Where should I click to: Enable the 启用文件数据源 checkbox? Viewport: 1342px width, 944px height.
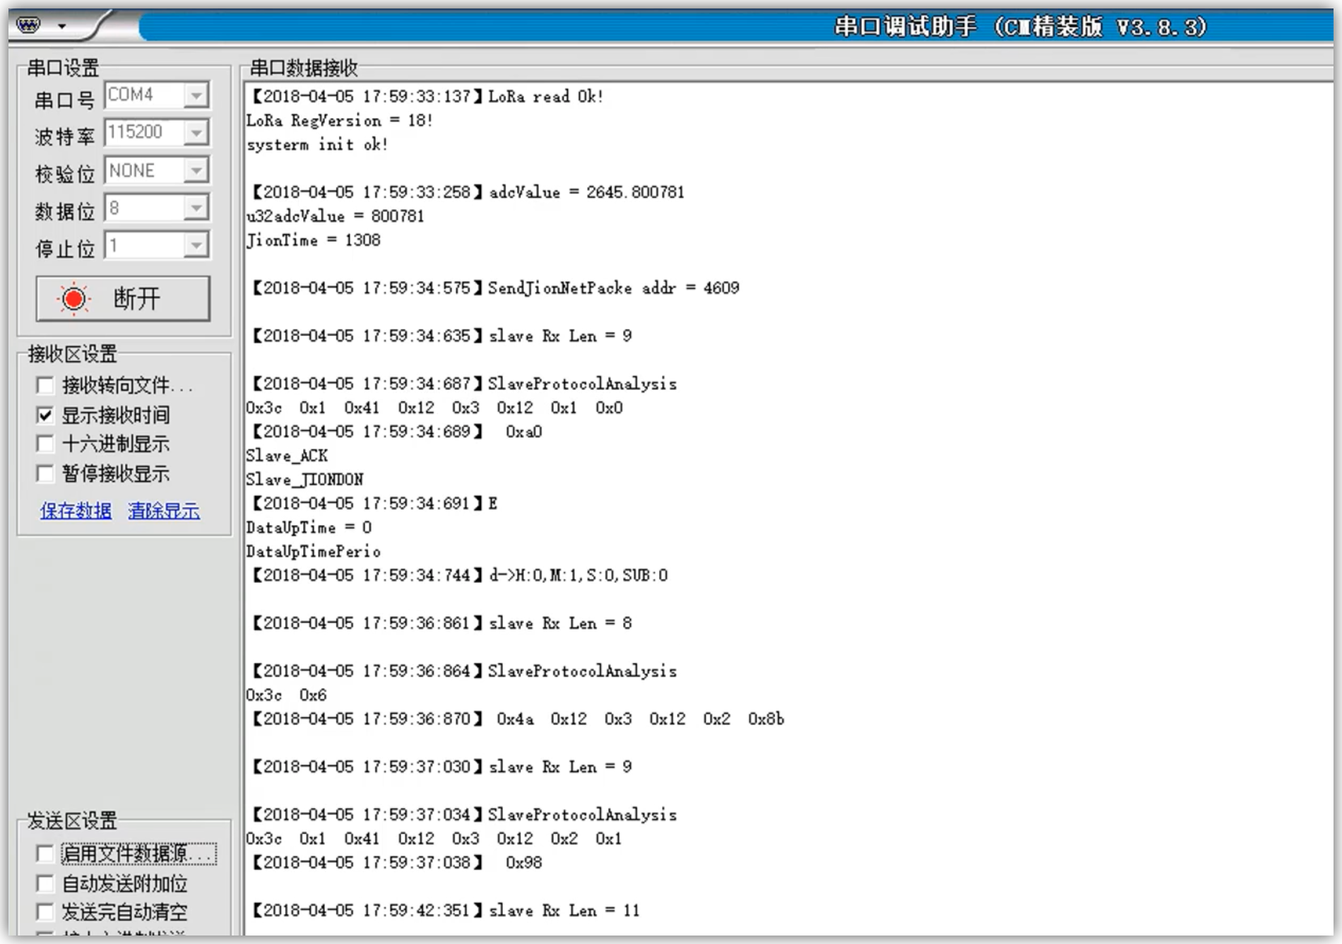45,854
